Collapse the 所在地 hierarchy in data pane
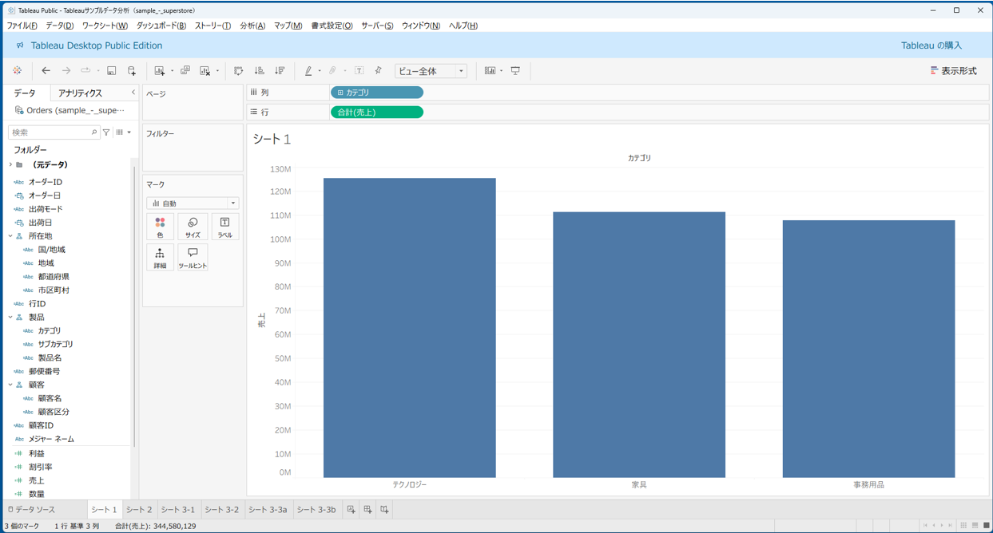The image size is (993, 533). pyautogui.click(x=10, y=236)
